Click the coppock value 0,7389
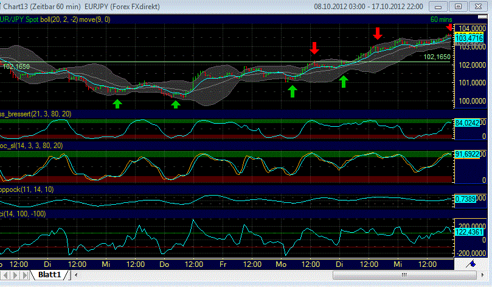Image resolution: width=492 pixels, height=287 pixels. 465,199
